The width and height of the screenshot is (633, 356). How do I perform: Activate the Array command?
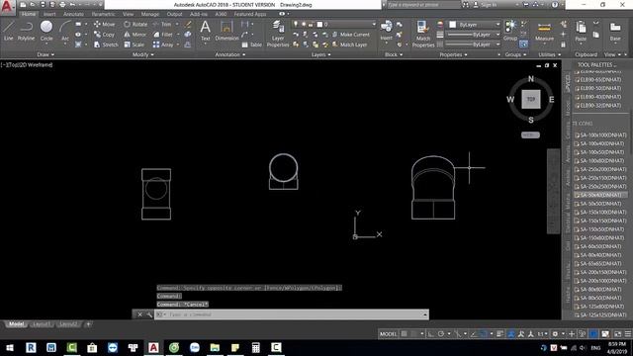pyautogui.click(x=163, y=44)
